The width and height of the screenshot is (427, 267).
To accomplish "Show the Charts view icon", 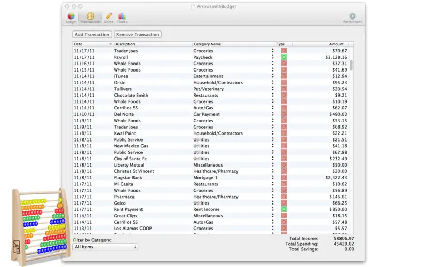I will 122,18.
